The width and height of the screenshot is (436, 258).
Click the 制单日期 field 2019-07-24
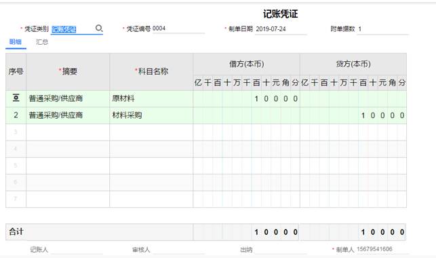(281, 29)
